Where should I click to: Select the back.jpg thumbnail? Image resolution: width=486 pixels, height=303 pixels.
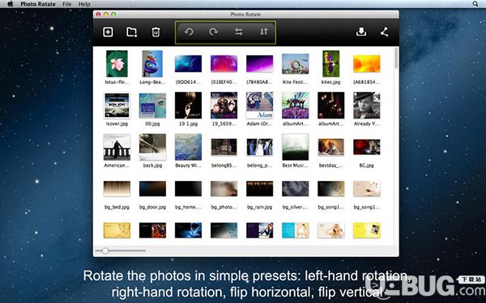pyautogui.click(x=152, y=147)
